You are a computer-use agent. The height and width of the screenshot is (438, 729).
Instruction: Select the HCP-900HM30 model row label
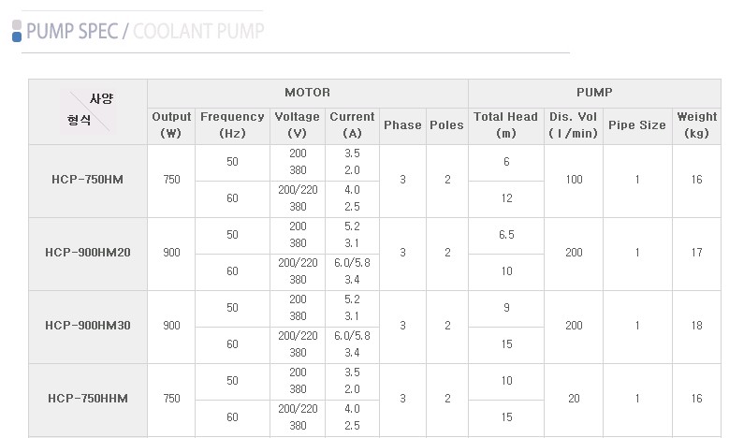click(x=87, y=326)
